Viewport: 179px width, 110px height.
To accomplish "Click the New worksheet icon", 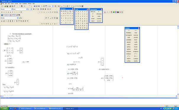I will coord(2,6).
